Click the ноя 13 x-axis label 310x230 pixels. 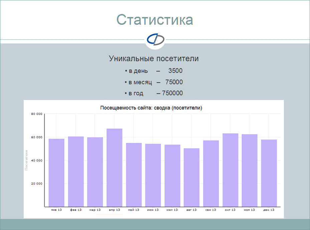(250, 210)
